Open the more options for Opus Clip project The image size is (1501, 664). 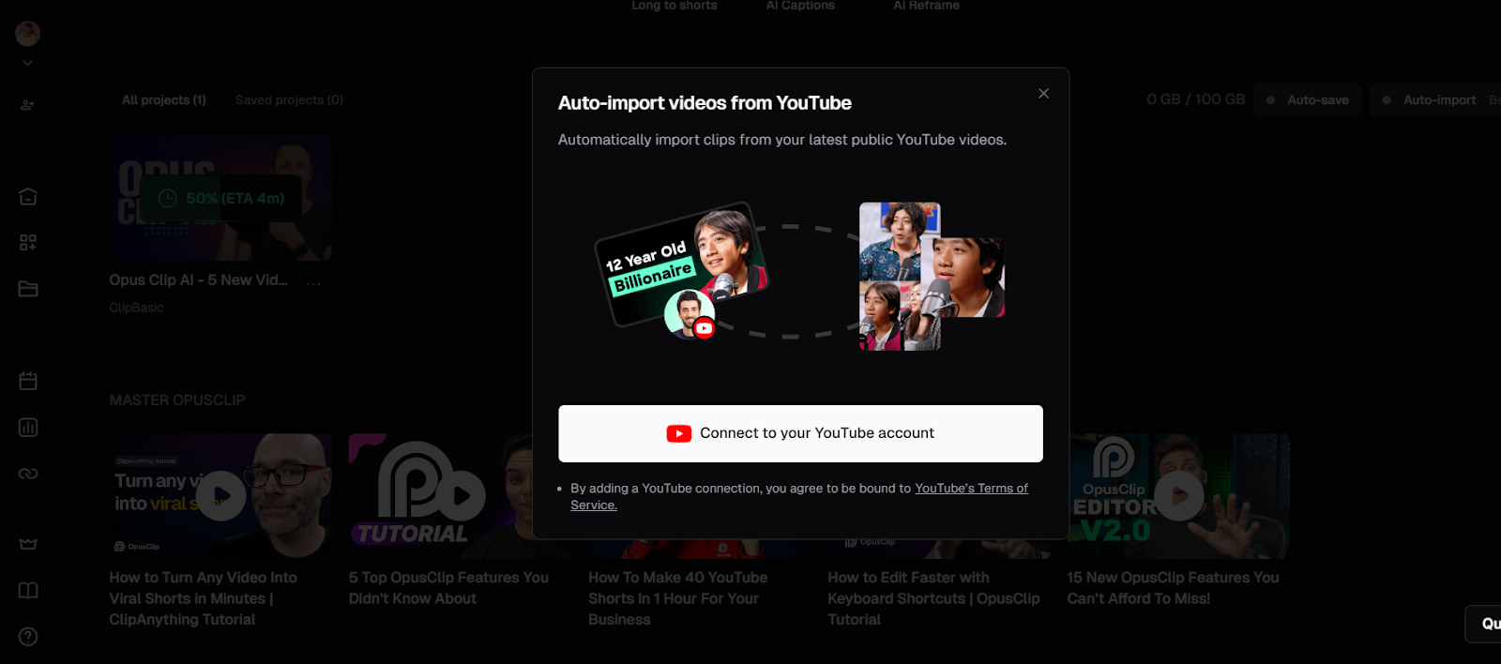313,281
